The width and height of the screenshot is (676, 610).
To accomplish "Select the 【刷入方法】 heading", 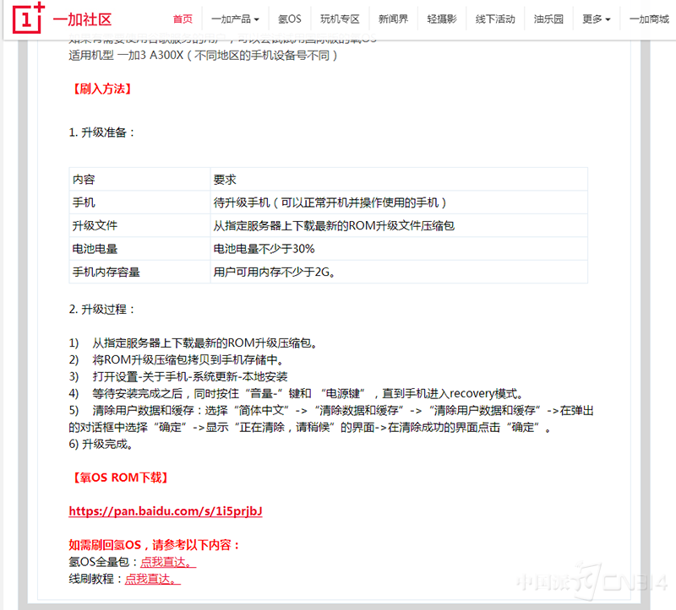I will [x=102, y=89].
